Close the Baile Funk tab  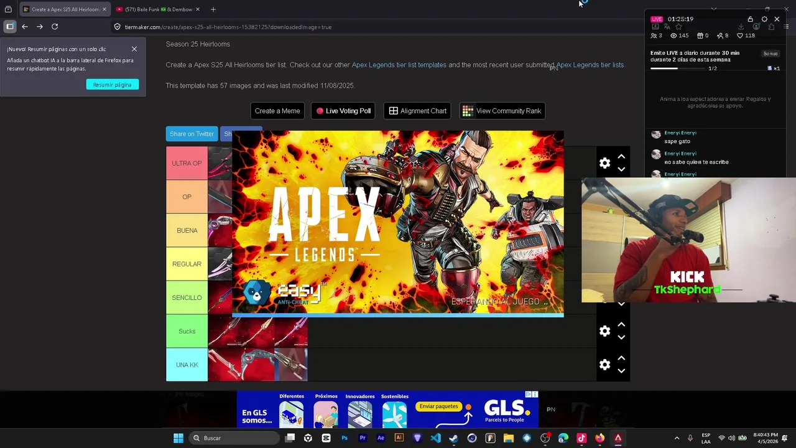point(197,9)
